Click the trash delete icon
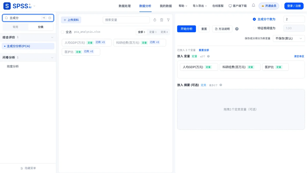 [162, 20]
